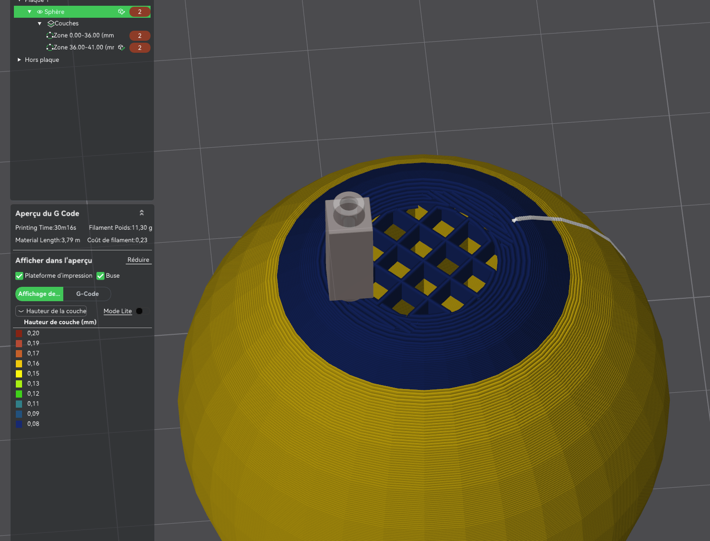Click the green 0,12 color swatch

coord(19,394)
